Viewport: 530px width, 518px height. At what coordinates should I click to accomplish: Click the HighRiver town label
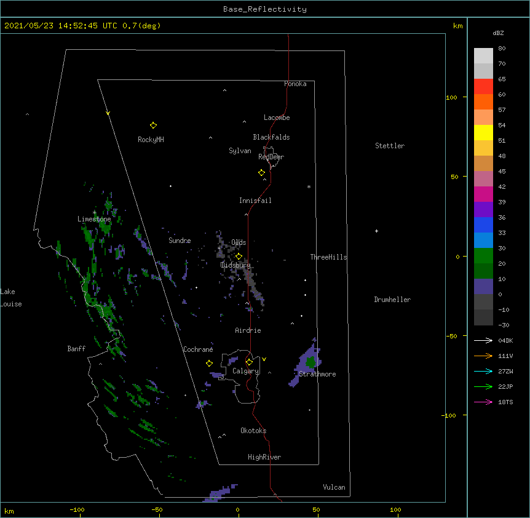coord(264,457)
